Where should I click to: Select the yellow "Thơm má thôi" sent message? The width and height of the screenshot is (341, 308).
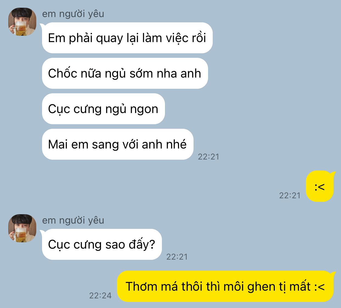[225, 286]
